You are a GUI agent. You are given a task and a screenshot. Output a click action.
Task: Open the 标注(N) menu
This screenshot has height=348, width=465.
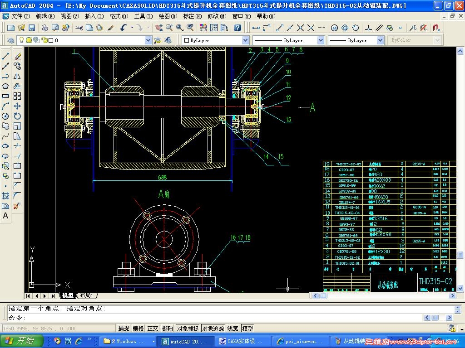(x=193, y=16)
